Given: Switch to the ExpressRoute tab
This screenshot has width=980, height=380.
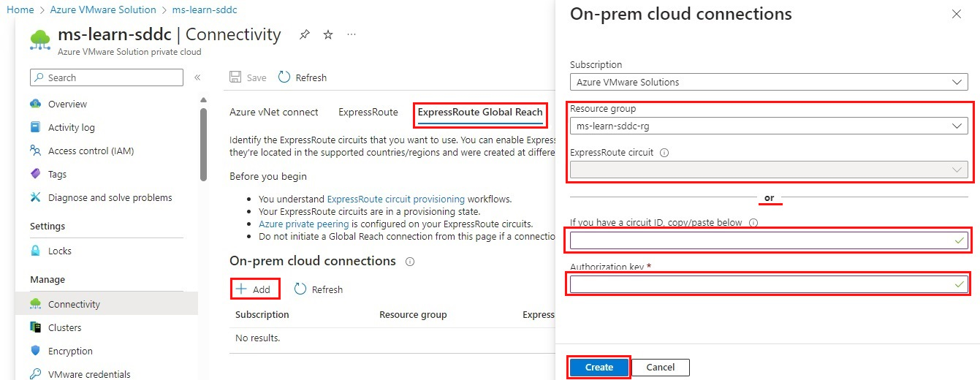Looking at the screenshot, I should [x=368, y=112].
